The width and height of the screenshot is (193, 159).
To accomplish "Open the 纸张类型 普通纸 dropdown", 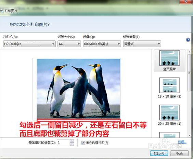I will [142, 44].
